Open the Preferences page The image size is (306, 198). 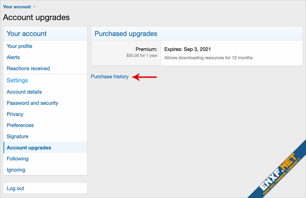[20, 125]
